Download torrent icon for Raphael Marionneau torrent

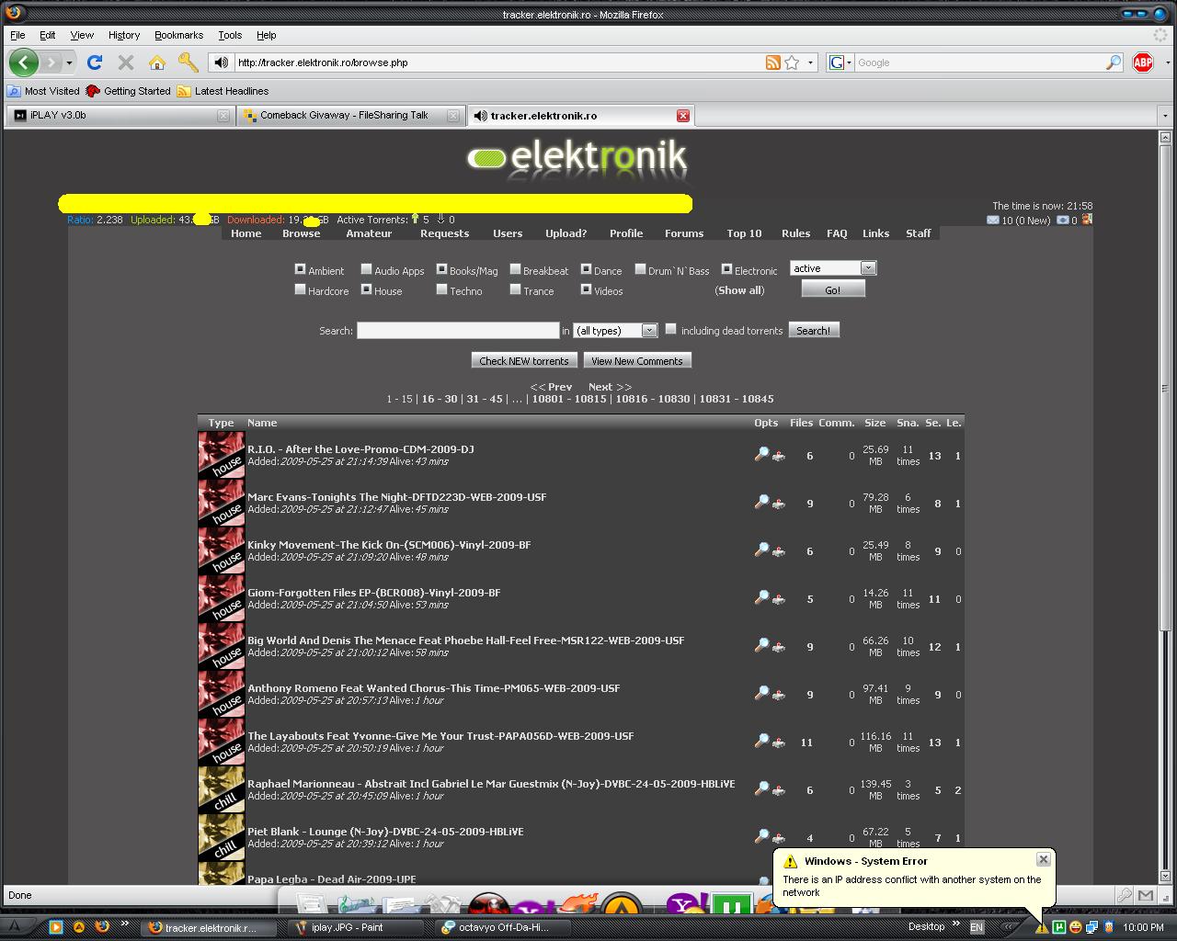click(779, 789)
